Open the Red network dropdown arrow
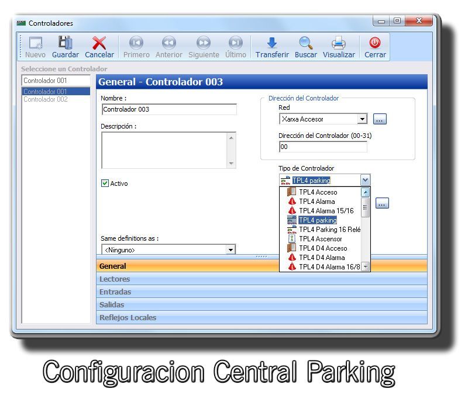Image resolution: width=468 pixels, height=409 pixels. 362,119
